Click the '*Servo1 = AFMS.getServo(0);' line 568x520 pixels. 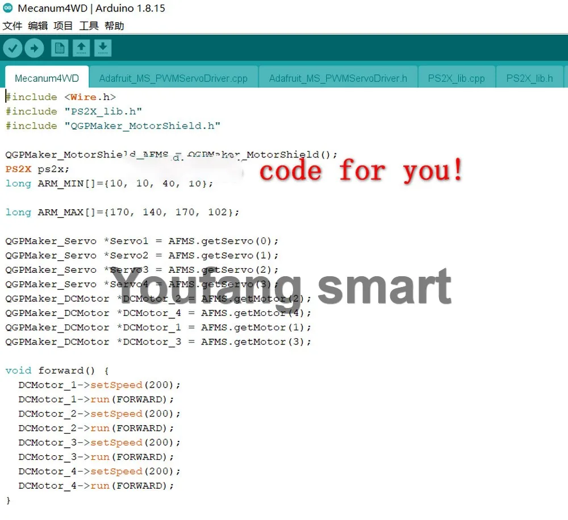(x=142, y=241)
